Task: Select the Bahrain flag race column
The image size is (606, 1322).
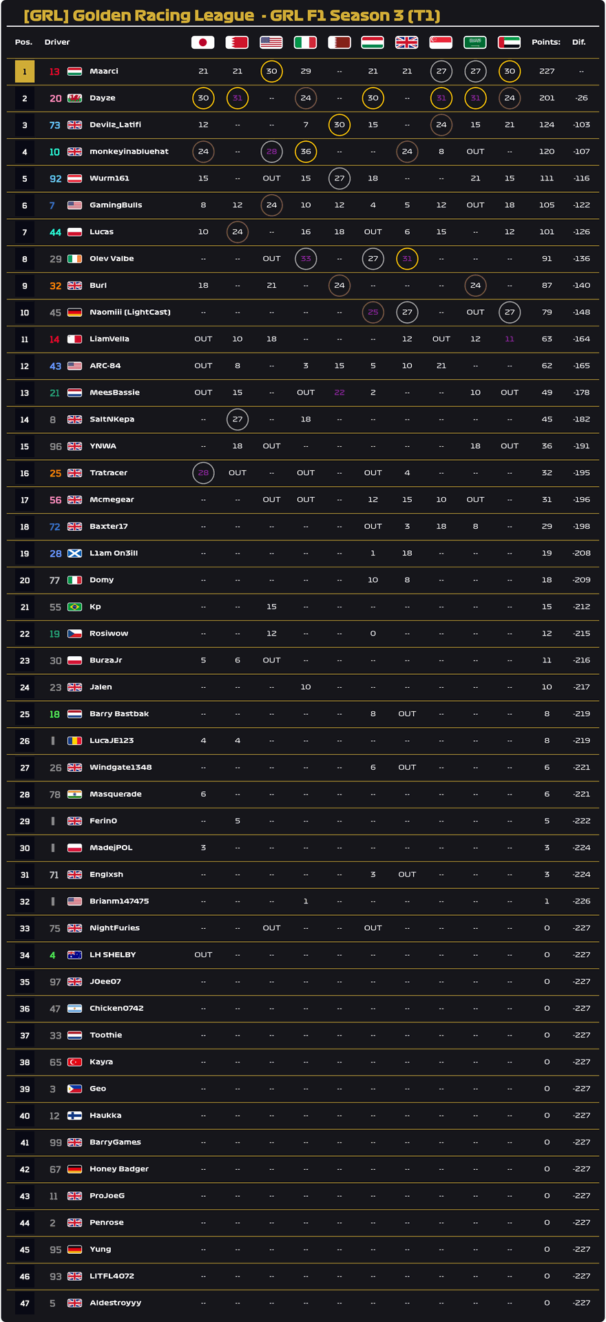Action: pos(237,43)
